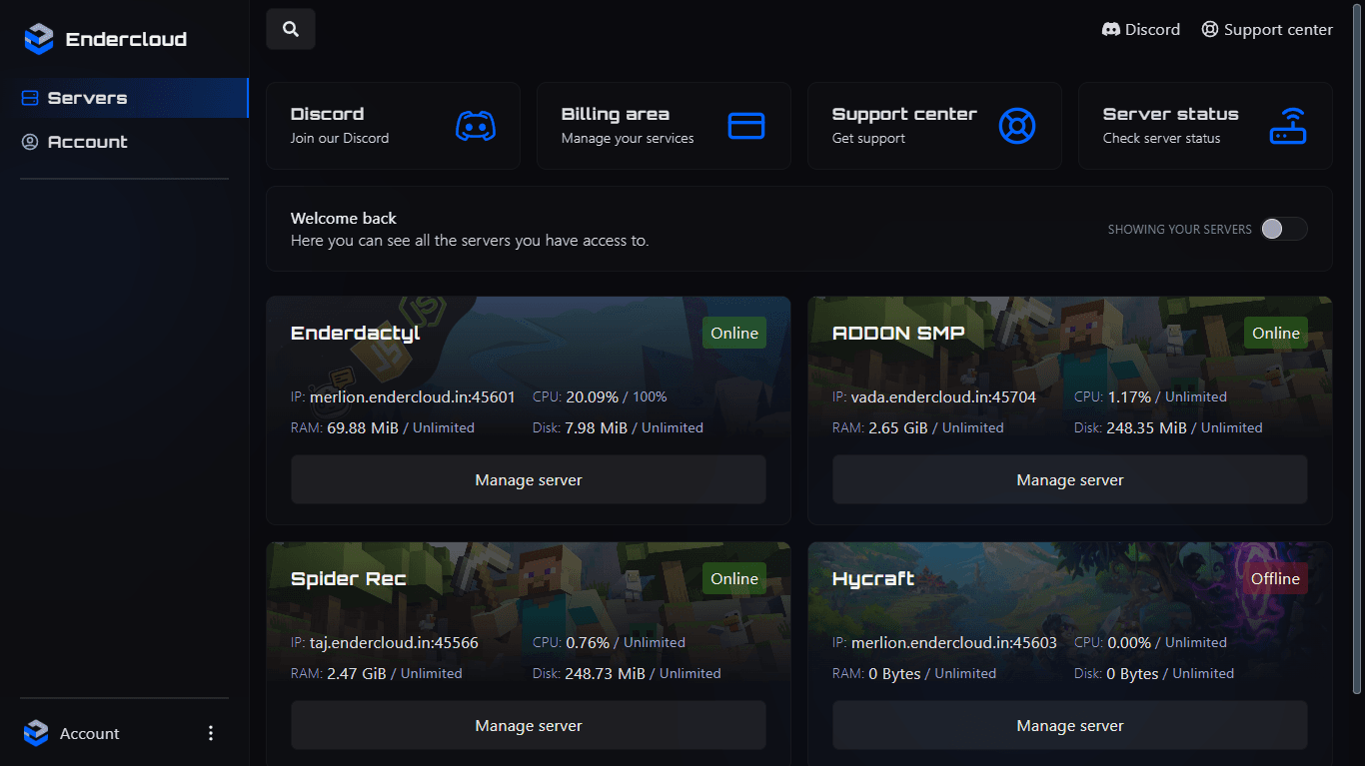Click IP taj.endercloud.in:45566
1365x766 pixels.
click(x=394, y=642)
